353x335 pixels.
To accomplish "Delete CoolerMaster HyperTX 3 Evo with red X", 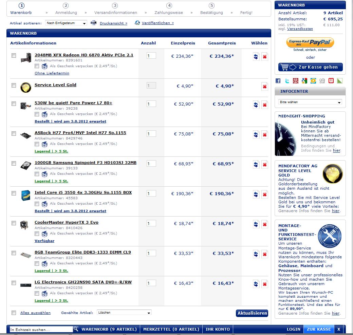I will (x=265, y=224).
